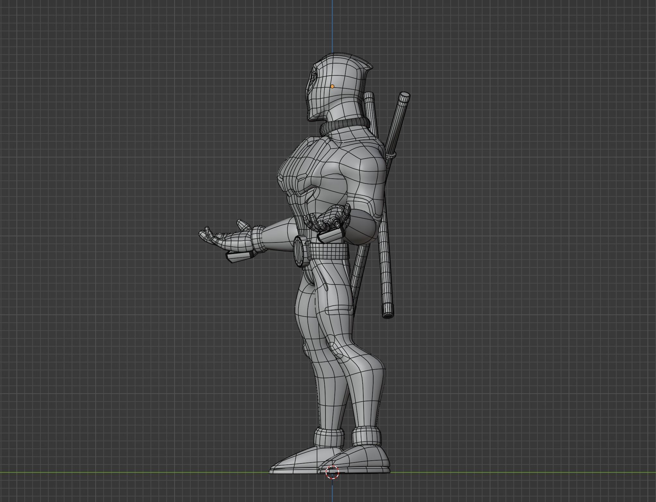Select the rear ankle cuff
Screen dimensions: 656x502
pos(367,436)
